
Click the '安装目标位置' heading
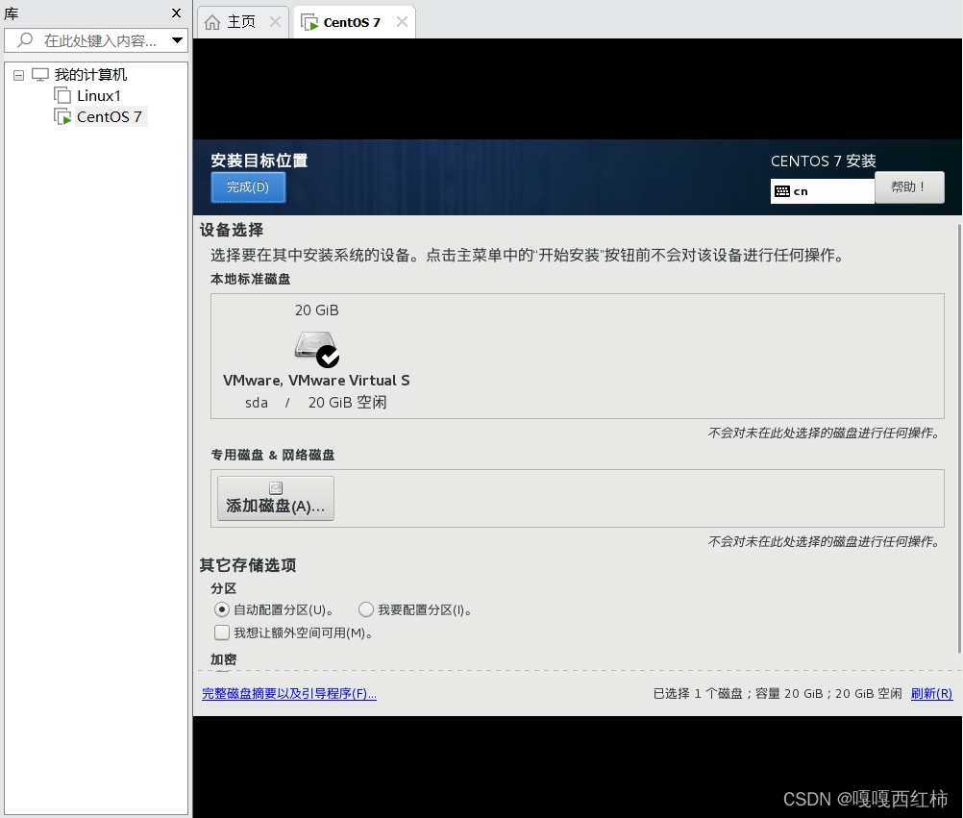(x=259, y=161)
